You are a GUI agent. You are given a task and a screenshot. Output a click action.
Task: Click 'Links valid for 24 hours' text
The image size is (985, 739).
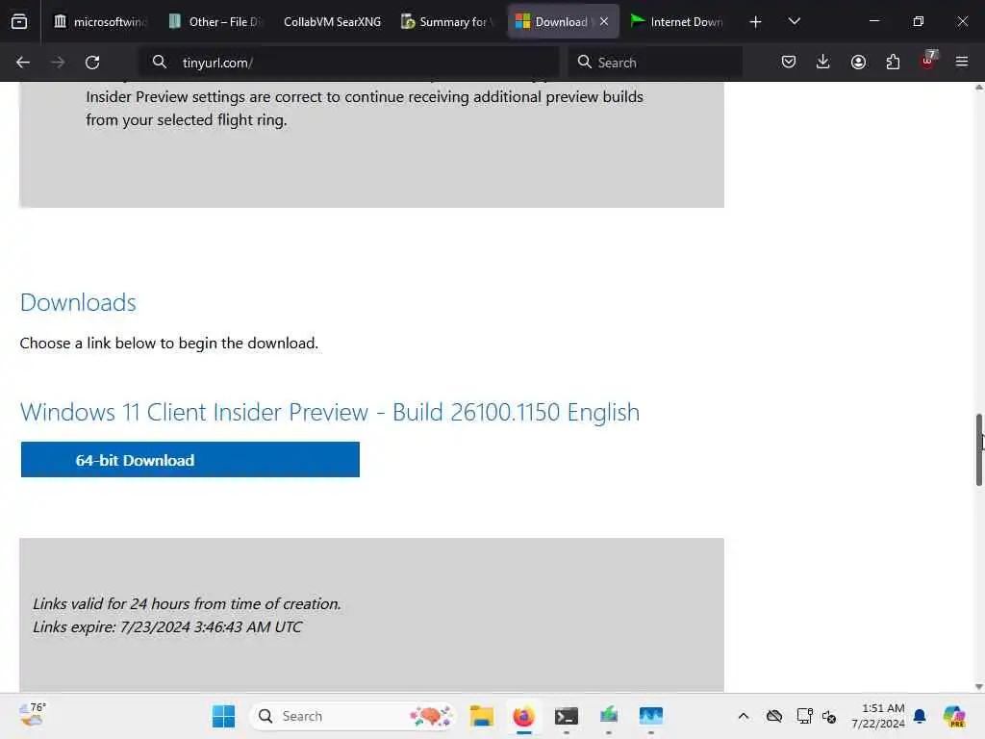(x=187, y=603)
